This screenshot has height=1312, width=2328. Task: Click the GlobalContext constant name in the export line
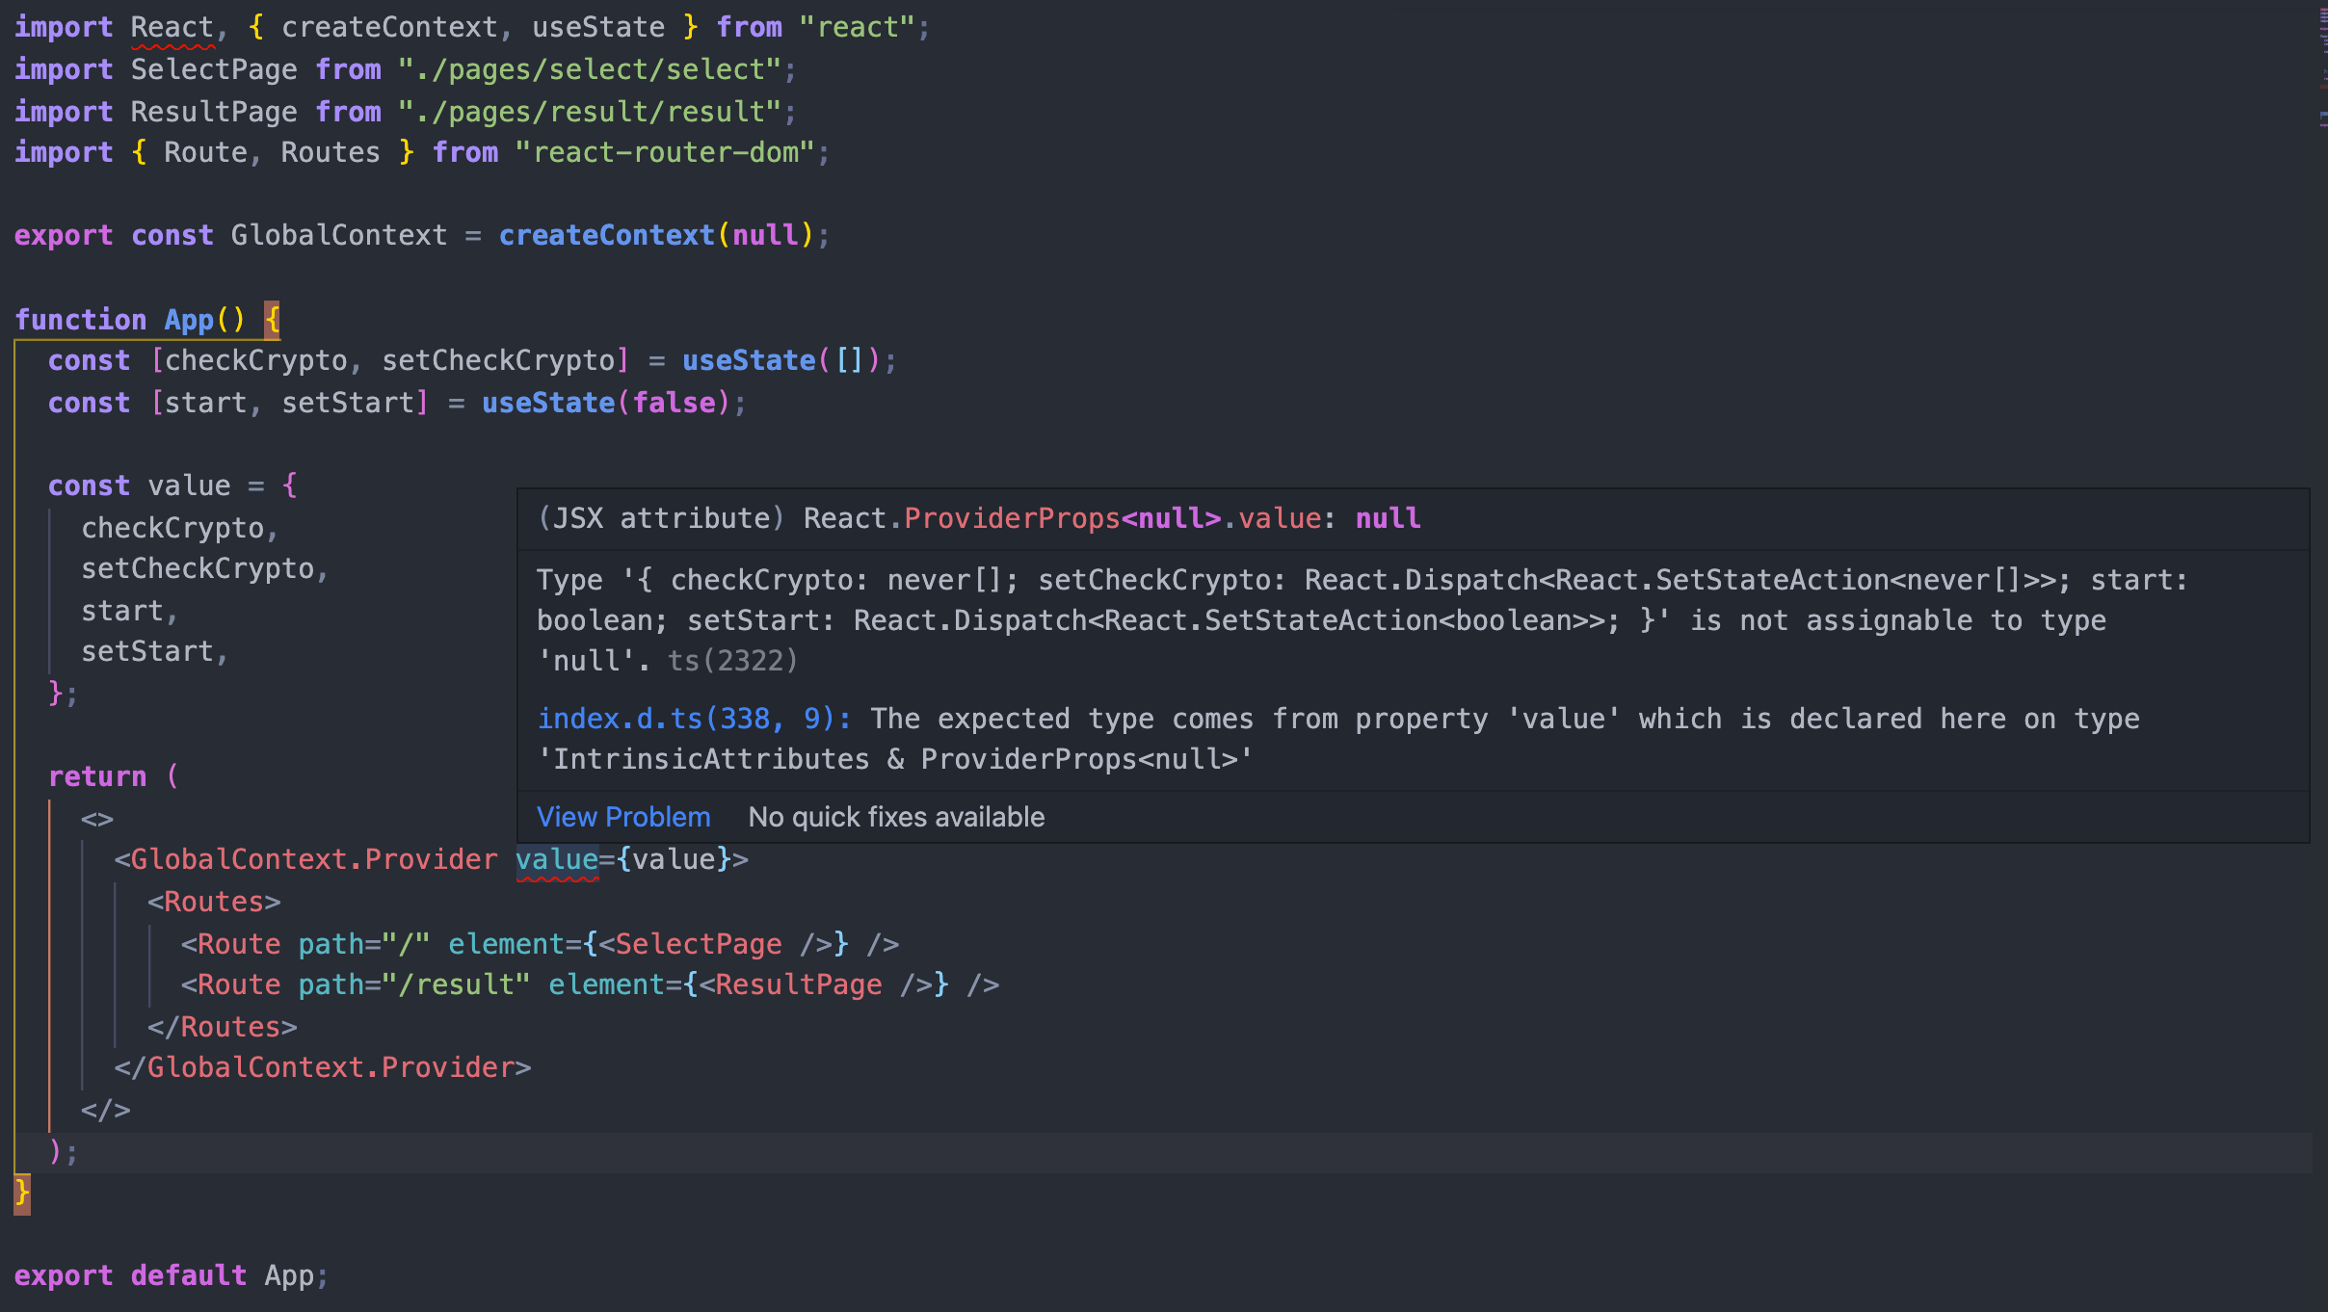339,235
